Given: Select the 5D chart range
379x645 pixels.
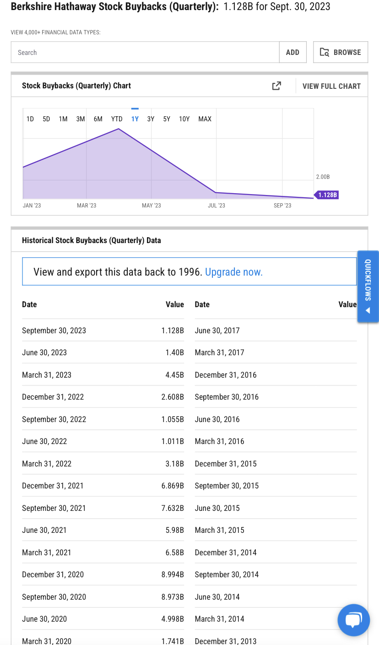Looking at the screenshot, I should 46,119.
